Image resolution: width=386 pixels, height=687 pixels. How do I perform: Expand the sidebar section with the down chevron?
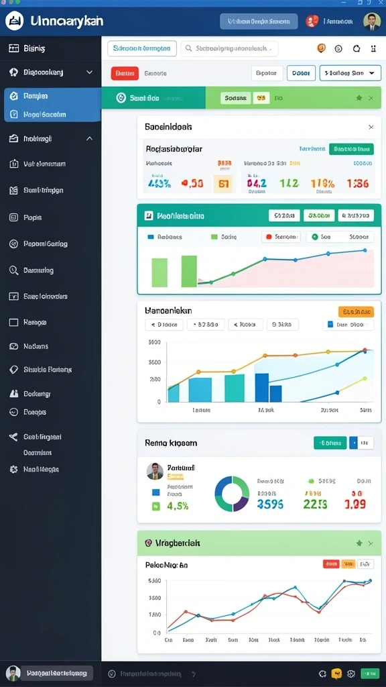click(89, 72)
